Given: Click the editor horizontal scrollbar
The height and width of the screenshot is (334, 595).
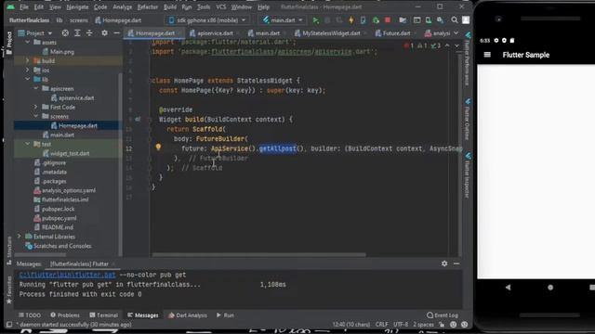Looking at the screenshot, I should click(x=259, y=255).
